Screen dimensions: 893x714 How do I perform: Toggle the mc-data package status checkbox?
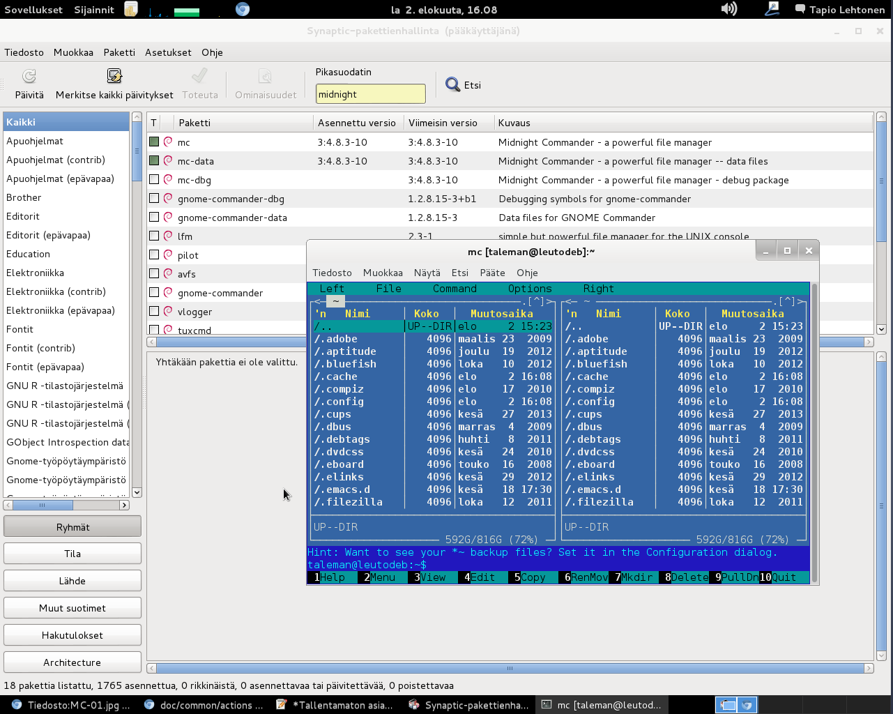point(154,160)
